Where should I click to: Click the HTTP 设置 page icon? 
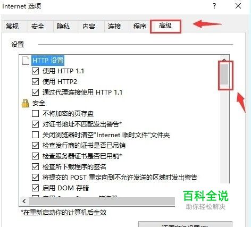point(26,61)
